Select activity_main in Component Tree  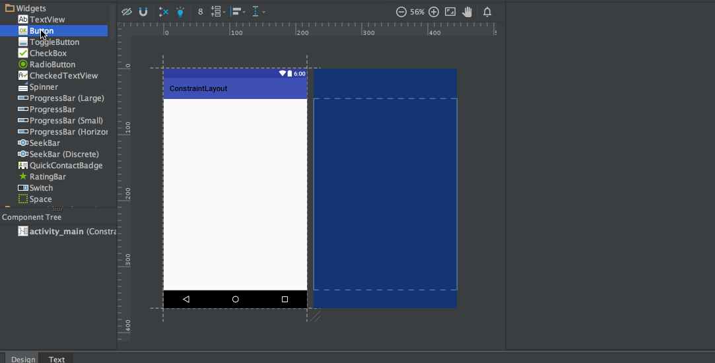point(56,232)
